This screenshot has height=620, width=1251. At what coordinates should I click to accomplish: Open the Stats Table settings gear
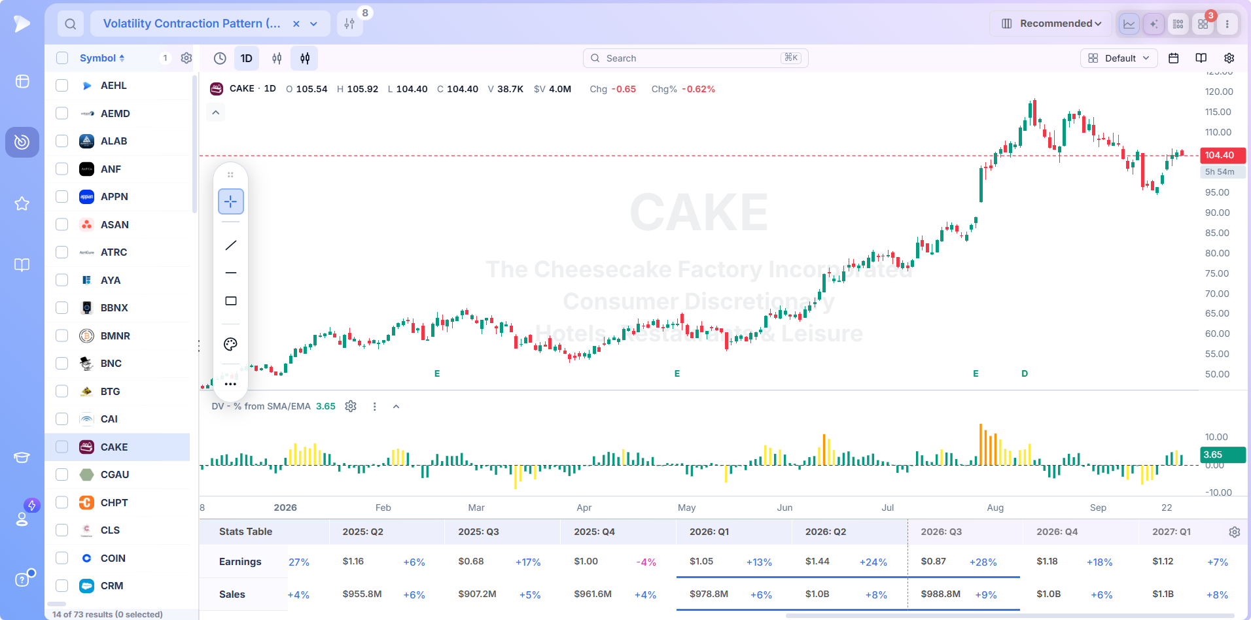point(1235,532)
